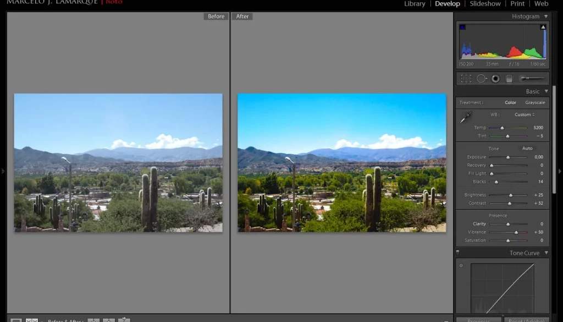Toggle shadow clipping indicator in histogram

[x=462, y=27]
